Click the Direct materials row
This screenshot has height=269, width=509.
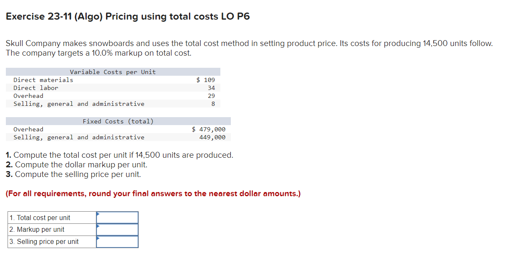[43, 80]
